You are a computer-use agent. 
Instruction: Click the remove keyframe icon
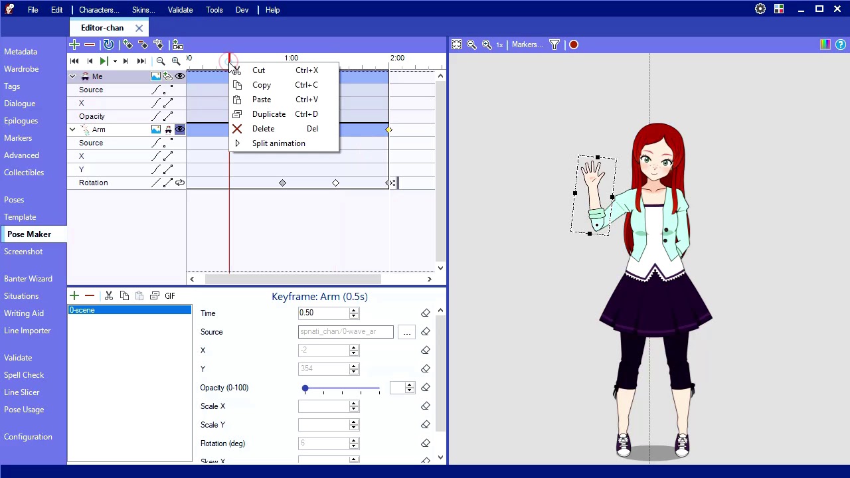tap(143, 44)
